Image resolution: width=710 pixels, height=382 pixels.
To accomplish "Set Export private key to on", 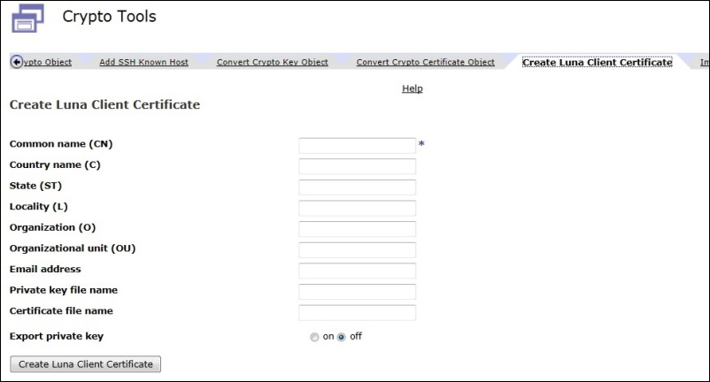I will click(314, 337).
